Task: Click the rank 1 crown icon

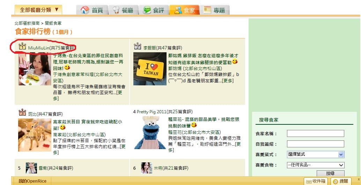Action: click(22, 46)
